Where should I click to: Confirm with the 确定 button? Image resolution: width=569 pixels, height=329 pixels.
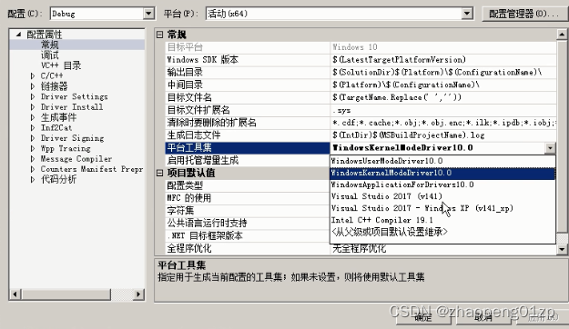click(423, 317)
